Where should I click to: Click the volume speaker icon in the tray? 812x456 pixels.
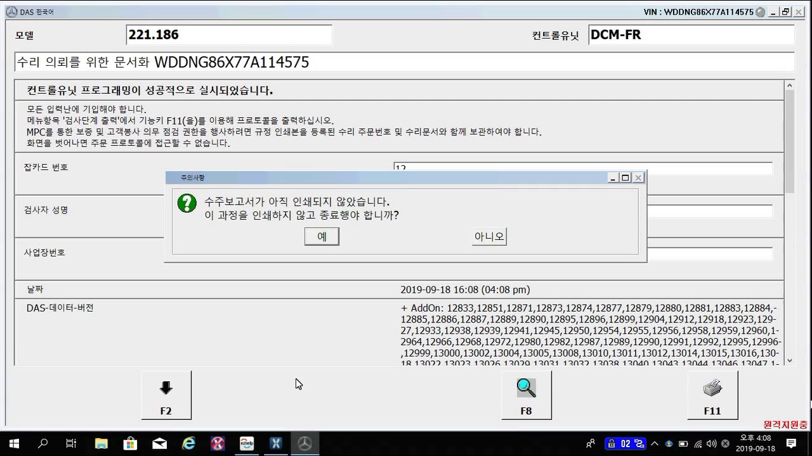711,443
